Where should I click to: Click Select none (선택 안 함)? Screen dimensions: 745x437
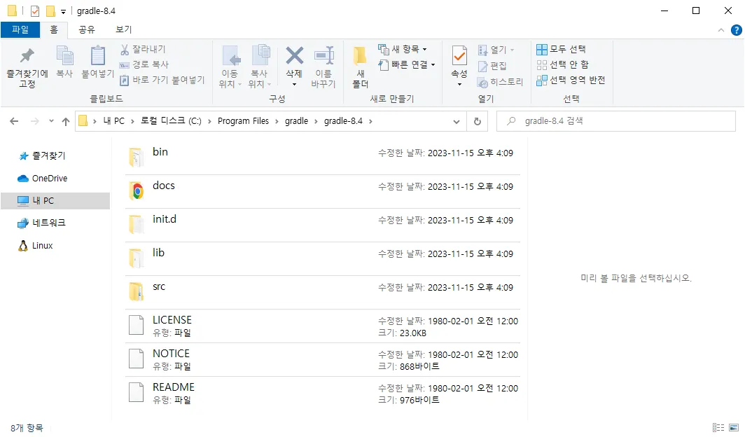point(562,64)
